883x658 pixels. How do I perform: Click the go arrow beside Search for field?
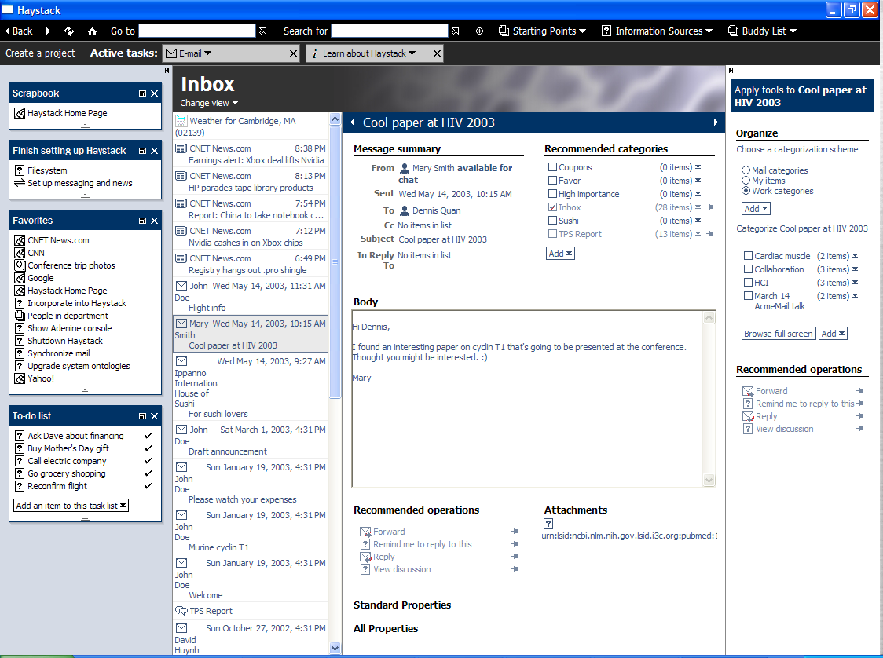455,31
